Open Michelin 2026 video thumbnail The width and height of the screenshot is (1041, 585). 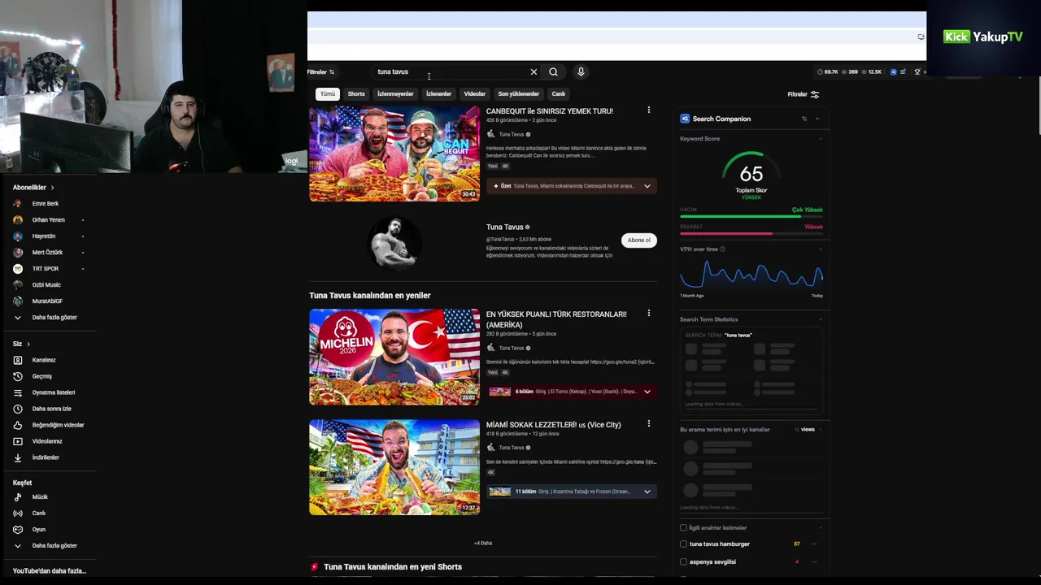point(394,357)
